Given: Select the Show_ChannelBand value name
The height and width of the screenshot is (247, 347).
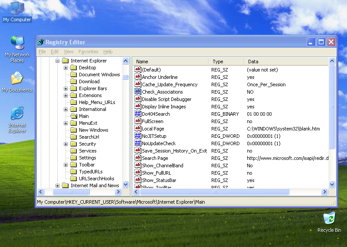Looking at the screenshot, I should pos(162,166).
